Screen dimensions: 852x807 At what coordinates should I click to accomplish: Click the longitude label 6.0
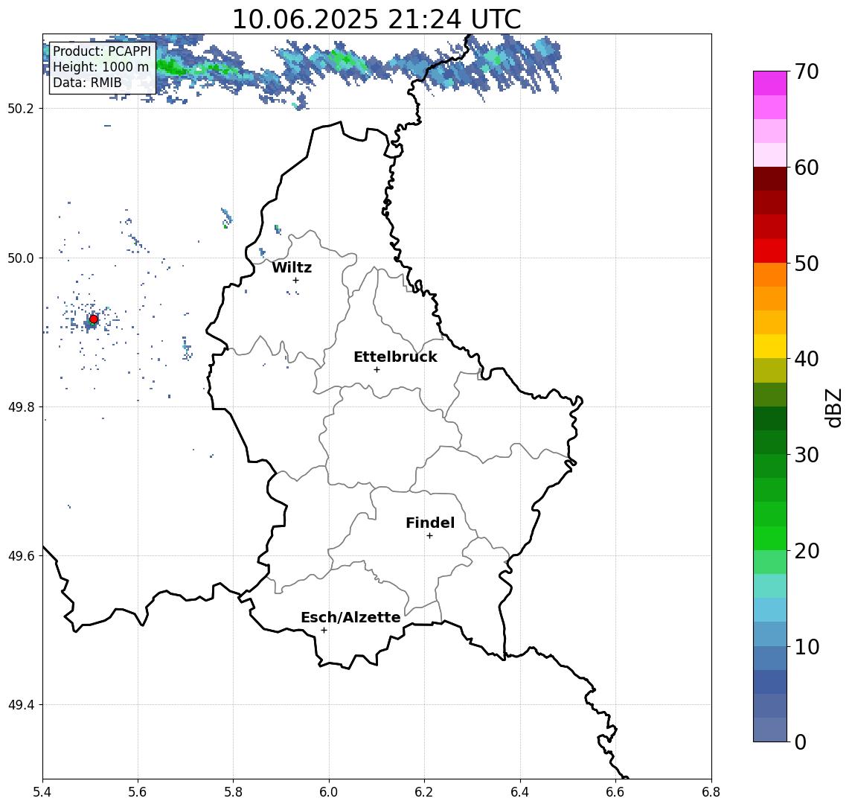(330, 792)
